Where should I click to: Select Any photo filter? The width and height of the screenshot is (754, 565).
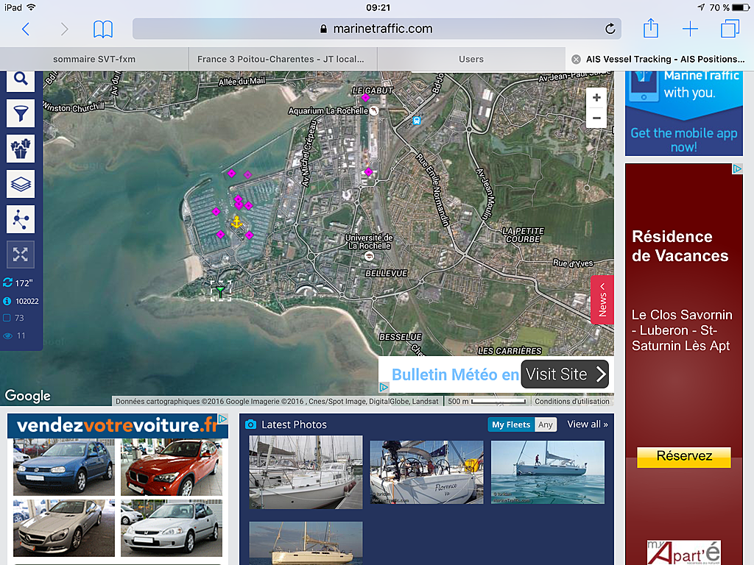pyautogui.click(x=546, y=424)
